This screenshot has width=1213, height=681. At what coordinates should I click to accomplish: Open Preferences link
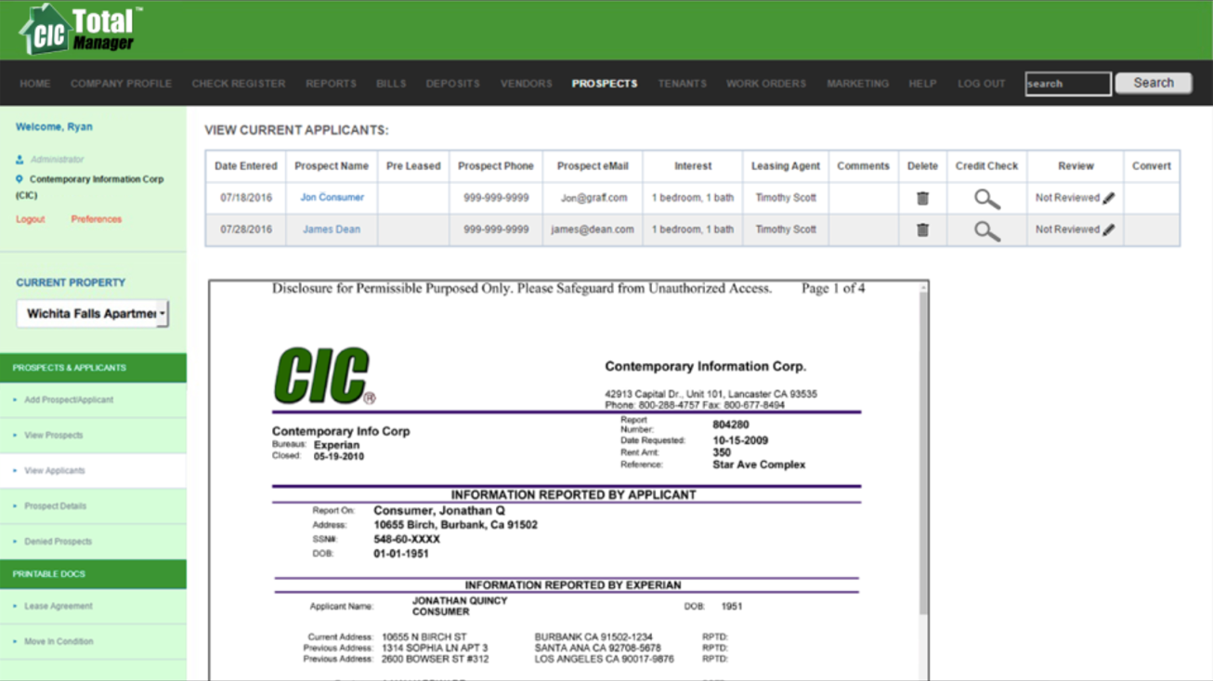click(x=97, y=219)
